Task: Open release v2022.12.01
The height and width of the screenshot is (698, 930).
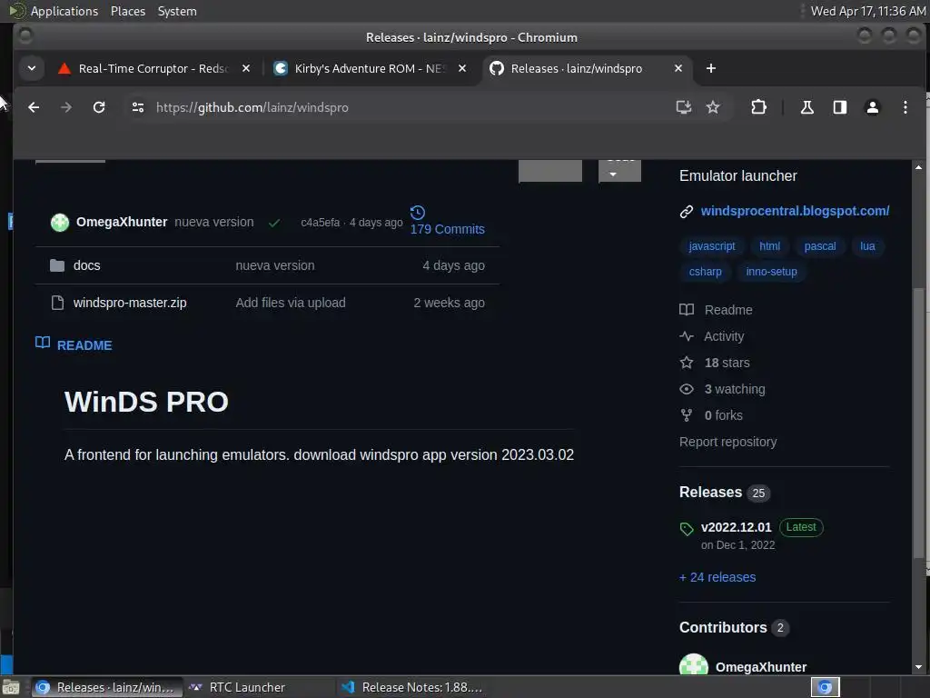Action: click(736, 527)
